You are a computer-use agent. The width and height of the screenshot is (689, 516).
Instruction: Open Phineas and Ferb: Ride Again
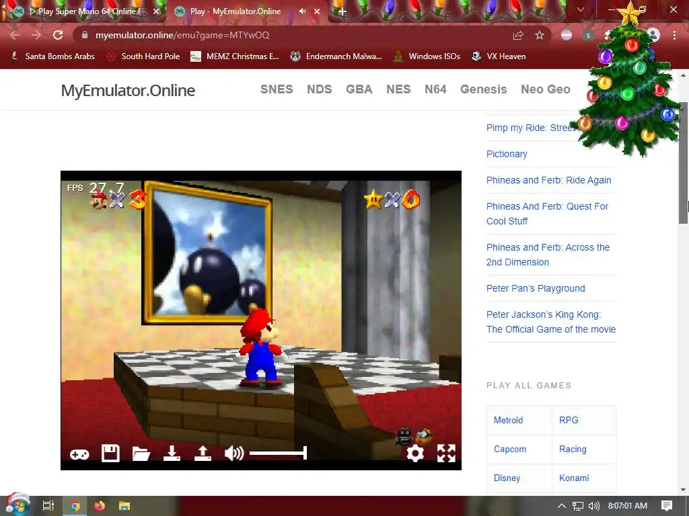pyautogui.click(x=549, y=180)
